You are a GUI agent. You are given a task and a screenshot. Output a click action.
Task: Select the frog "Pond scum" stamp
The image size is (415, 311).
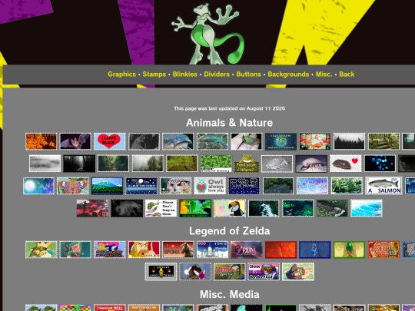[247, 164]
